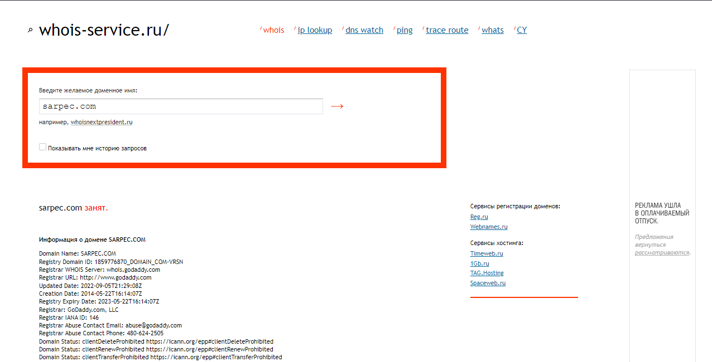Open the ip lookup tool
This screenshot has width=712, height=362.
(315, 30)
